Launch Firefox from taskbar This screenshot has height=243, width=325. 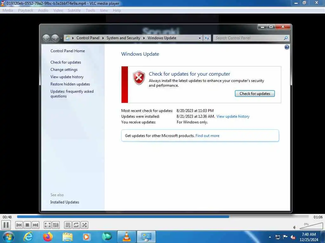48,237
